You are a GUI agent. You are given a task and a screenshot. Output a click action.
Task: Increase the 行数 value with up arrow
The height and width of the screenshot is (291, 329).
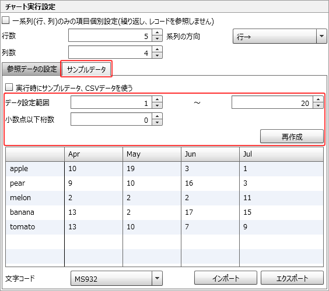point(157,32)
